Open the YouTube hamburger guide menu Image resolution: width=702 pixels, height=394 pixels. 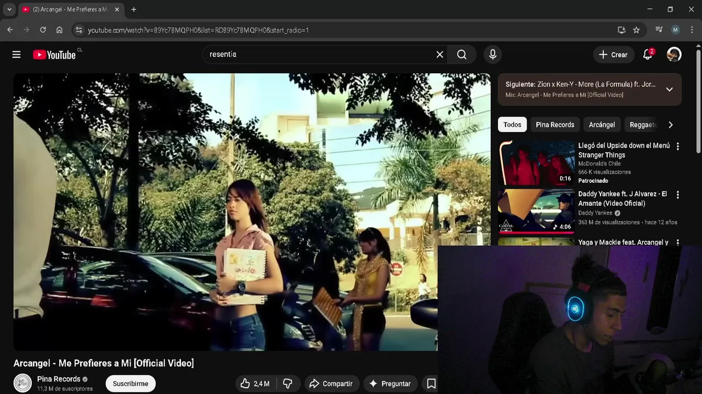click(x=16, y=55)
